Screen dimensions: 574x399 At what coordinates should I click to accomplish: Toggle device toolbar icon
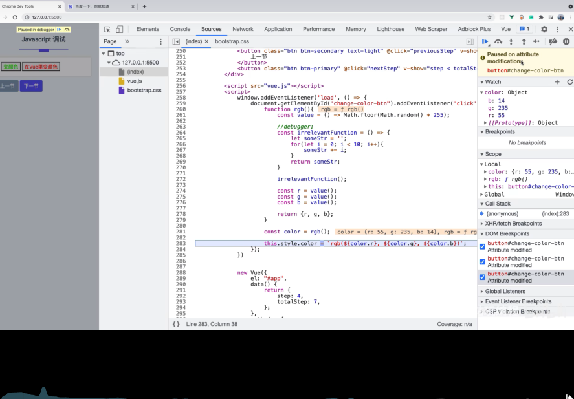pyautogui.click(x=119, y=30)
